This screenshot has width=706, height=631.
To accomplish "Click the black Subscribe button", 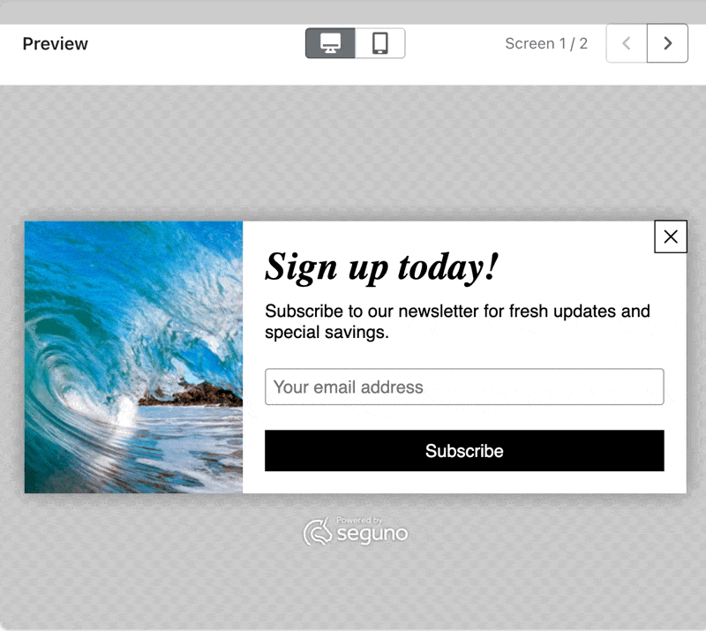I will click(x=464, y=451).
